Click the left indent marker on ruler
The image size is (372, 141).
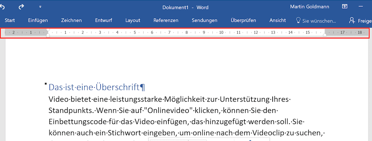[x=48, y=36]
